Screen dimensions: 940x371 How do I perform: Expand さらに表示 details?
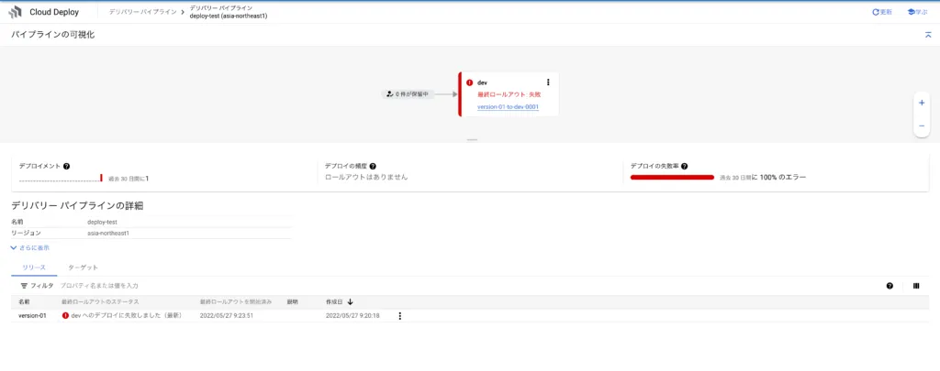pos(30,247)
